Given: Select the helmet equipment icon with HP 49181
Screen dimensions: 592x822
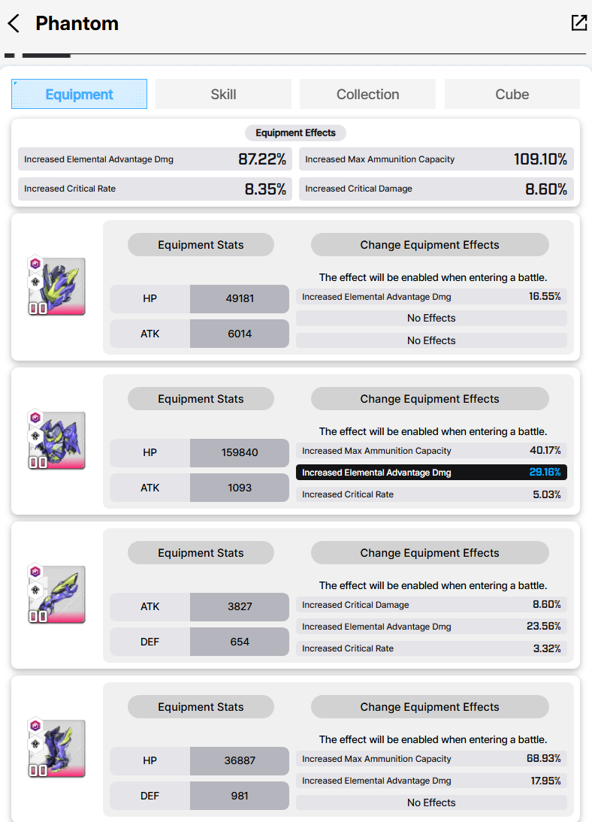Looking at the screenshot, I should click(x=56, y=286).
